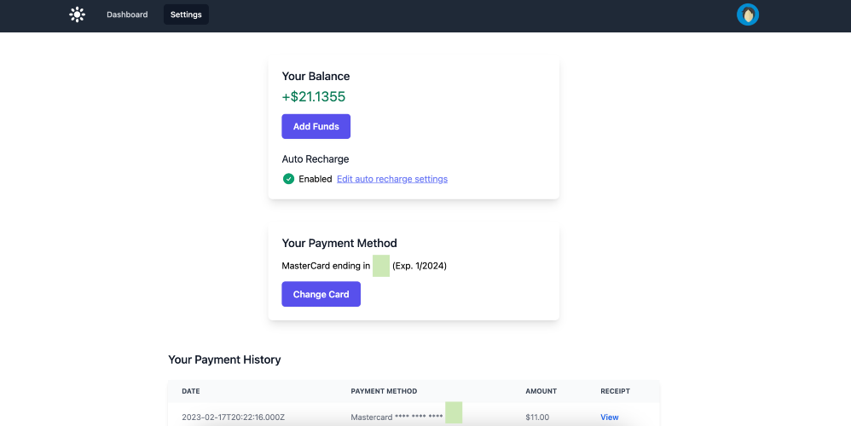The height and width of the screenshot is (426, 851).
Task: Select the 2023-02-17T20:22:16.000Z date cell
Action: [234, 417]
